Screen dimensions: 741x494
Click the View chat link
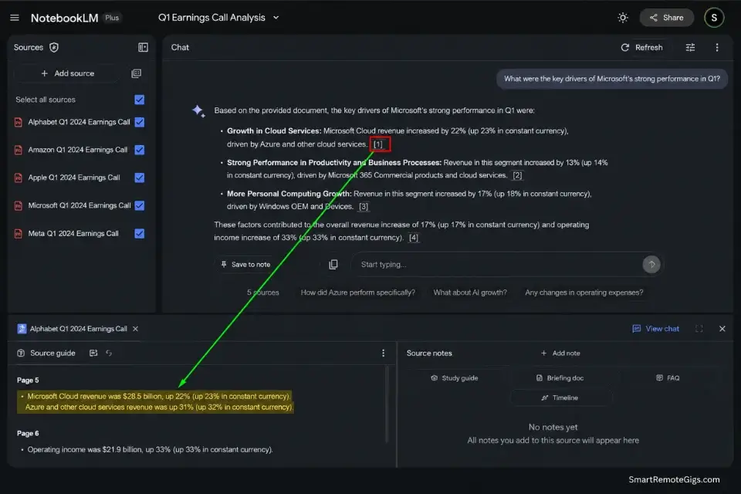tap(656, 329)
